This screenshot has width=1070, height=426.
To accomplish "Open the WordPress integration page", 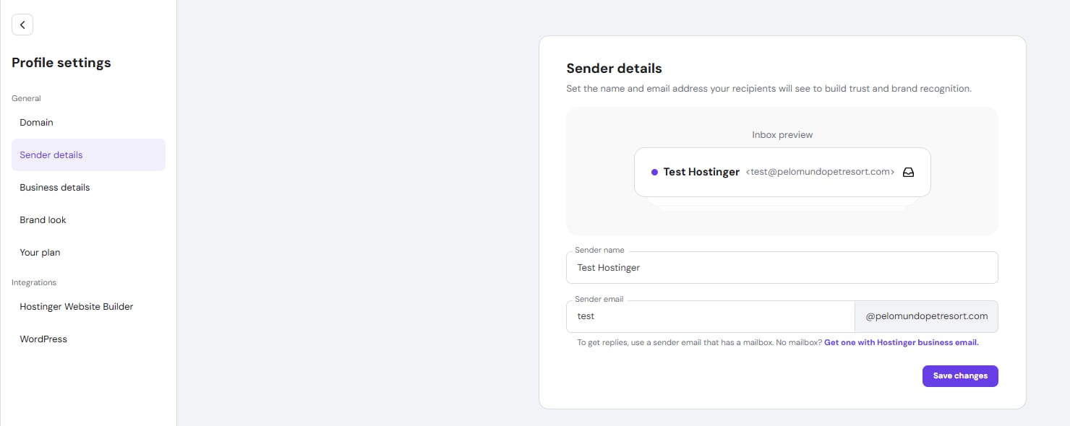I will click(43, 339).
